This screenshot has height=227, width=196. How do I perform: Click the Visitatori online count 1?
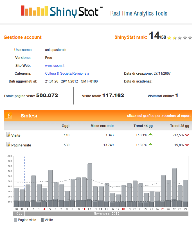pos(177,95)
